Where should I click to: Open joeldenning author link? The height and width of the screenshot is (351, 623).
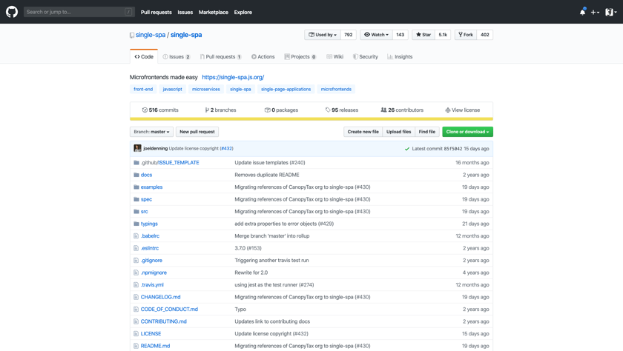click(x=155, y=148)
